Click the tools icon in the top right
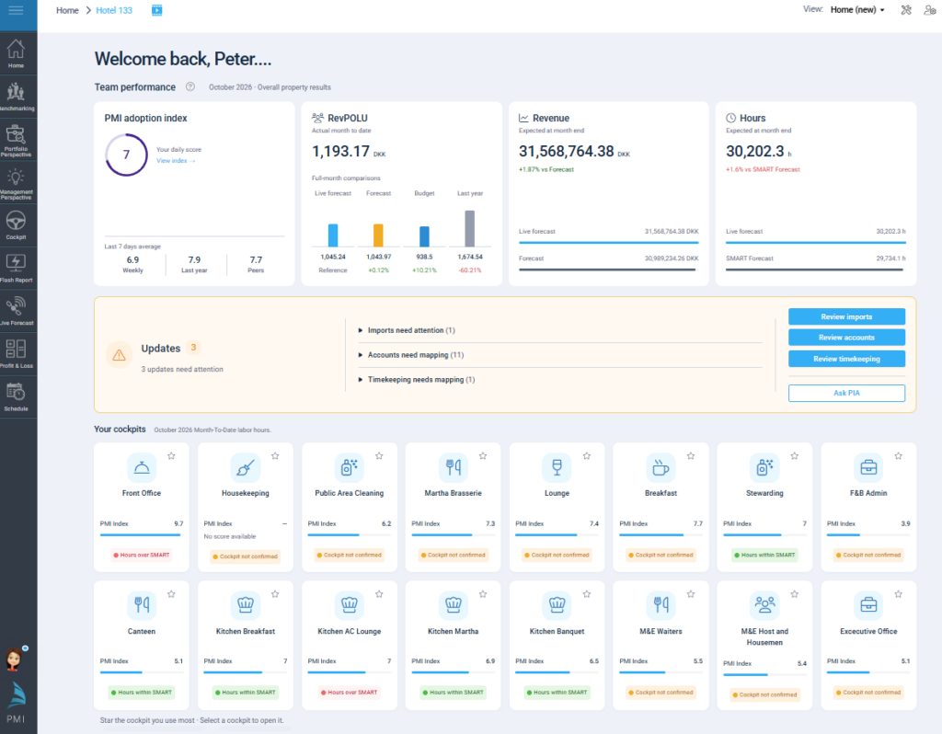 pyautogui.click(x=906, y=9)
